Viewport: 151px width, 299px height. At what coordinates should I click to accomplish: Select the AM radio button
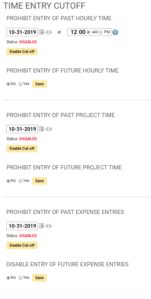(88, 32)
